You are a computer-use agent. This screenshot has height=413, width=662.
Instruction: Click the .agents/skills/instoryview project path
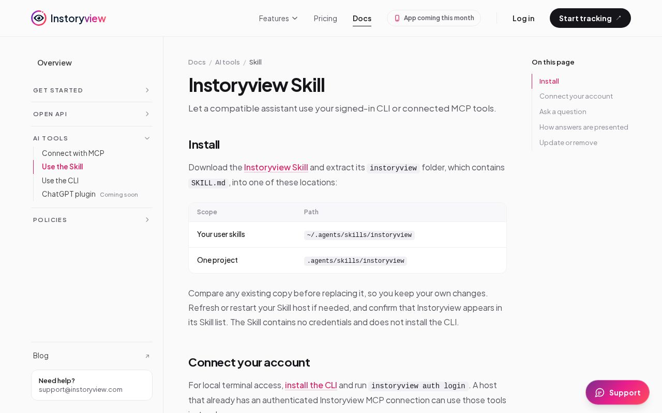[355, 261]
